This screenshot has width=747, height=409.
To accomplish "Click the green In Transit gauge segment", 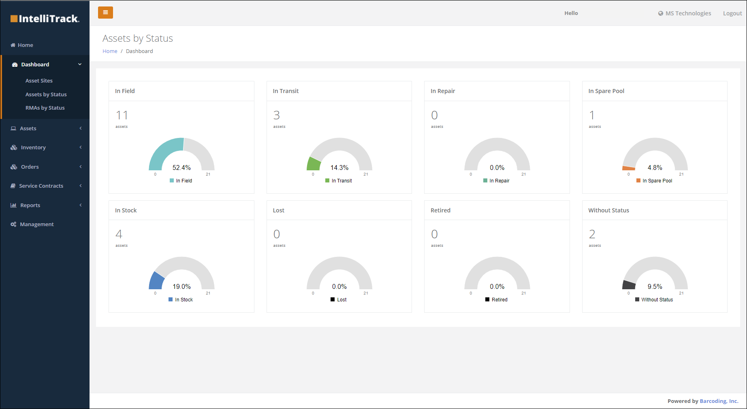I will (x=314, y=164).
